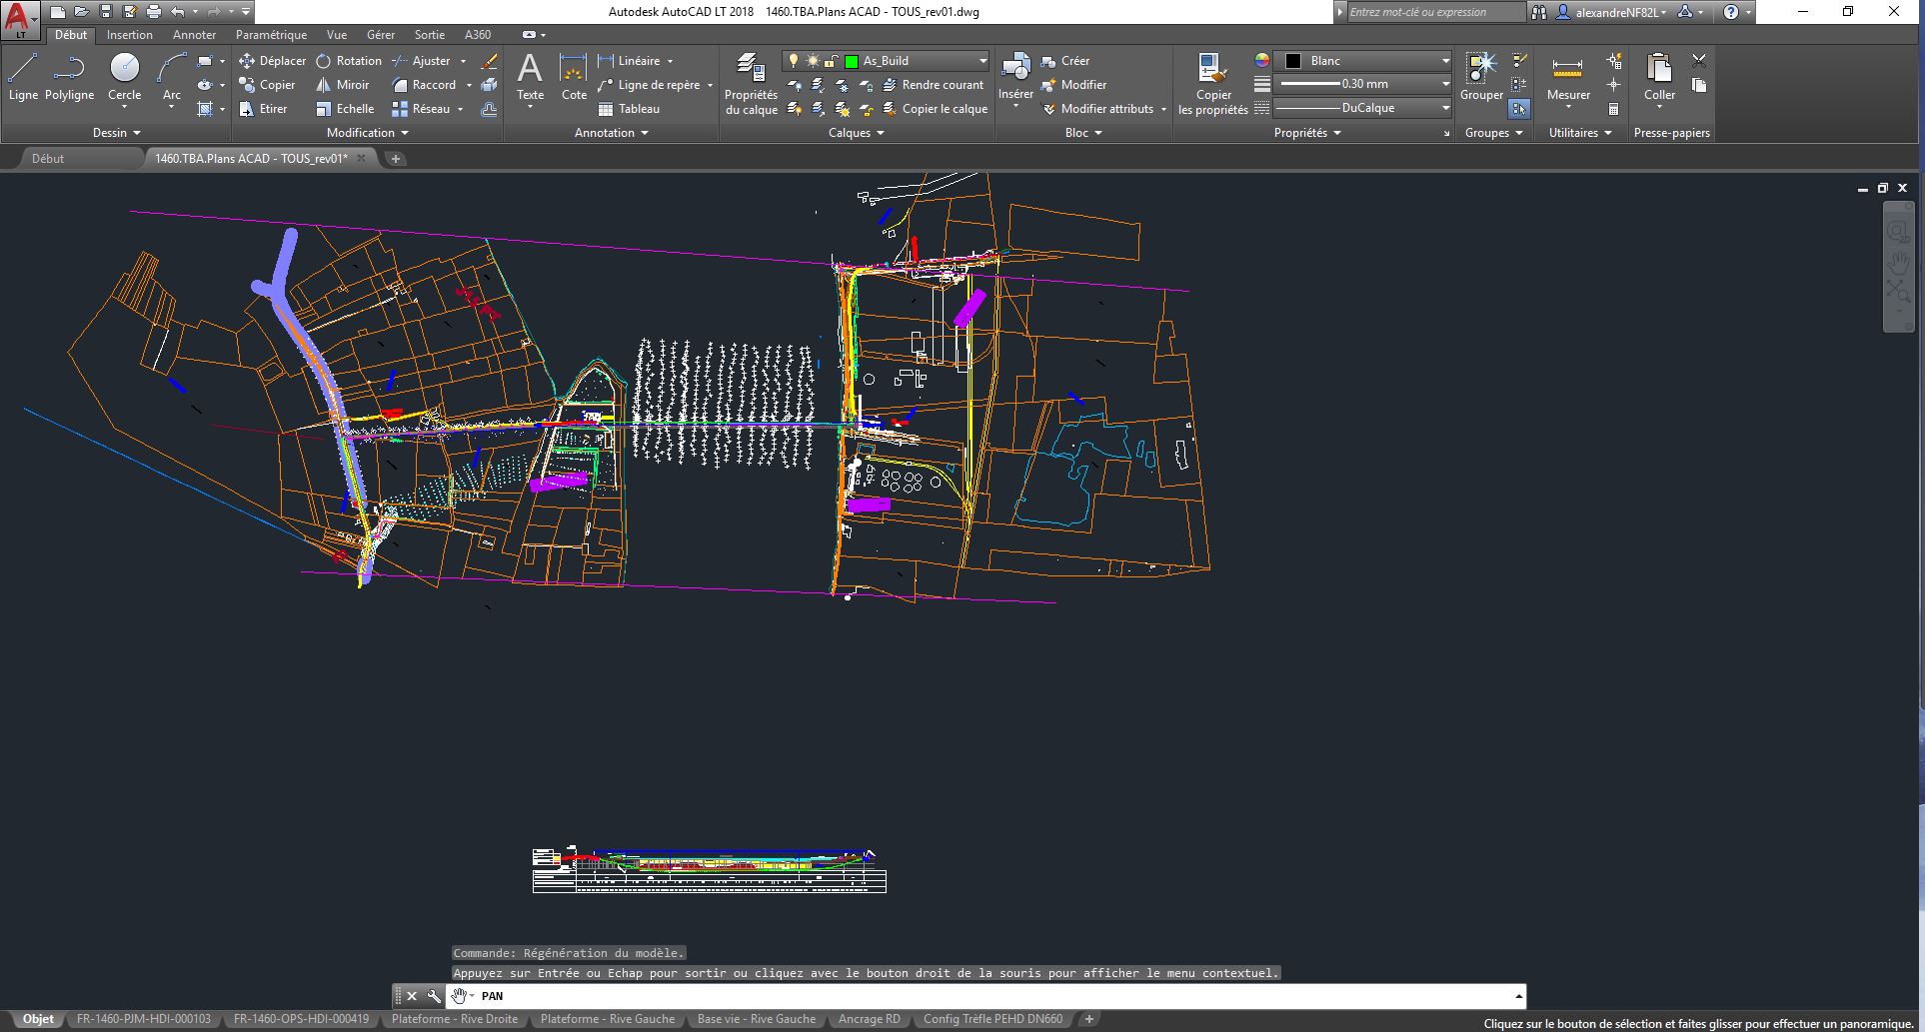Click the erase (Effacer) icon in Modification

pos(489,61)
